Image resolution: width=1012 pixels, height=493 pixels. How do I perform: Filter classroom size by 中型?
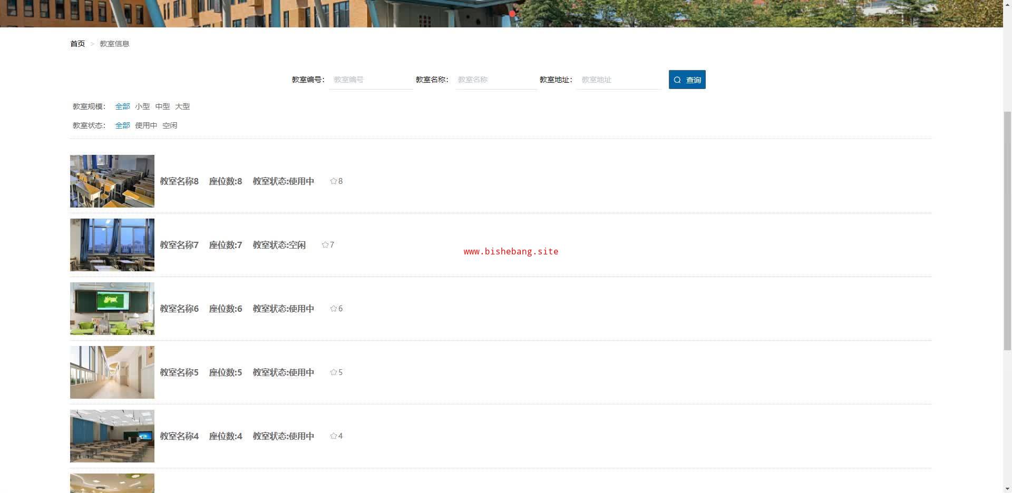[x=162, y=106]
